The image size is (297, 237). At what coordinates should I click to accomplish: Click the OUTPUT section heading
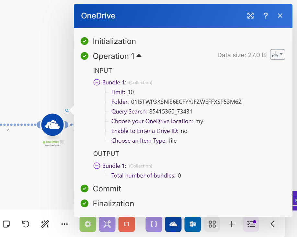click(x=106, y=154)
